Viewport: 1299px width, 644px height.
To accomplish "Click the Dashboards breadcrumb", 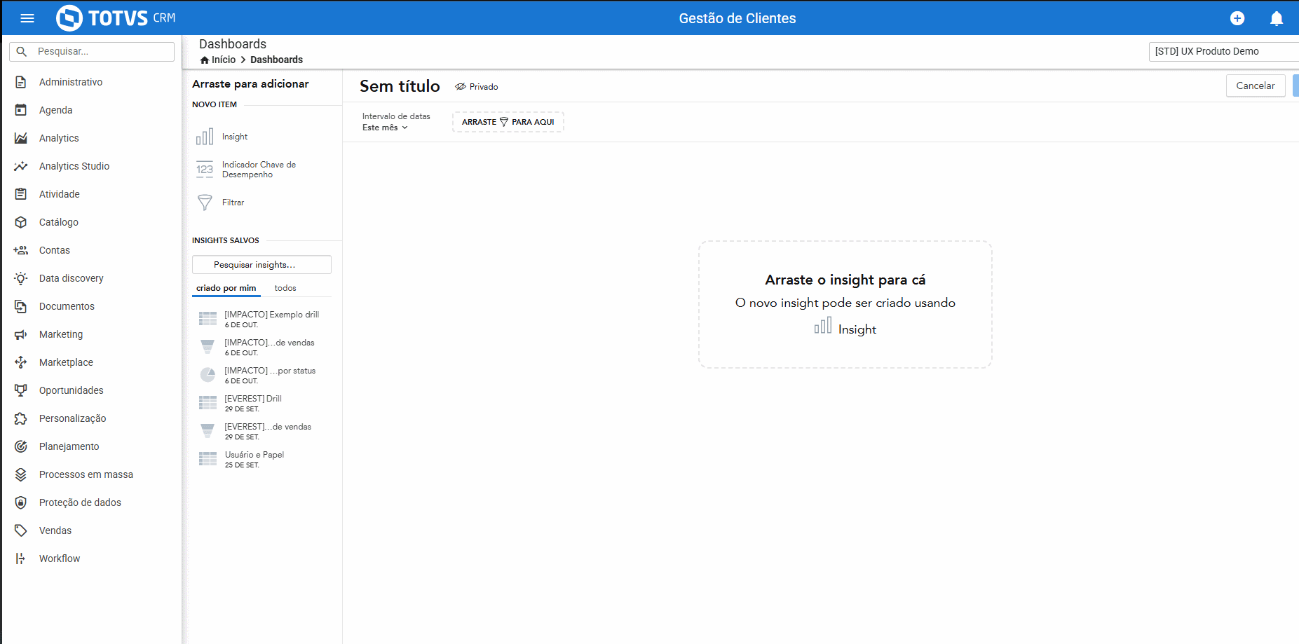I will [276, 60].
